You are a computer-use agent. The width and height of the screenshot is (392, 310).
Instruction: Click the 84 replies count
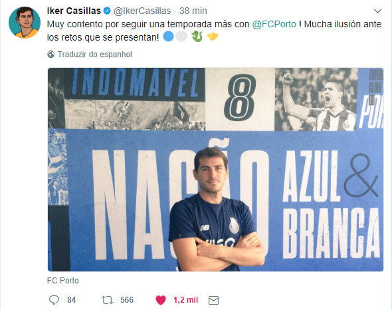(x=71, y=300)
